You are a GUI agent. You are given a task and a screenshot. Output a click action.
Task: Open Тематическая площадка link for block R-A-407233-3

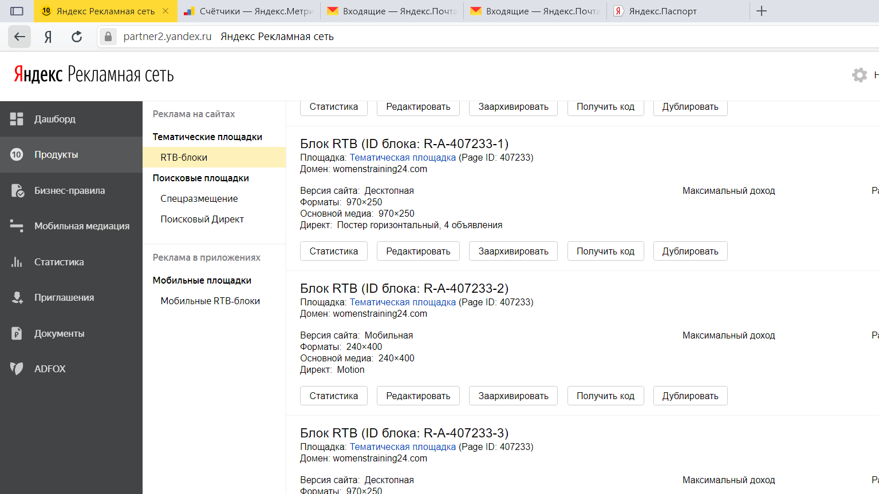coord(403,447)
